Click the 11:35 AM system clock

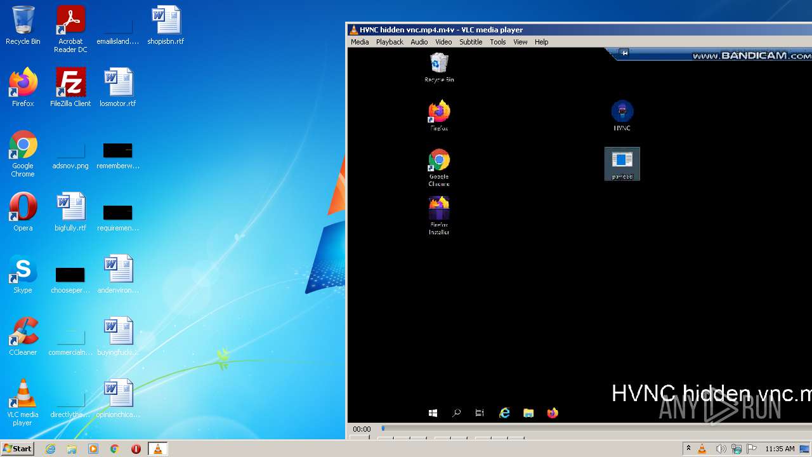pos(780,449)
